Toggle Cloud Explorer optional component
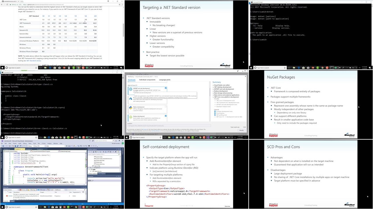373x209 pixels. click(x=215, y=113)
